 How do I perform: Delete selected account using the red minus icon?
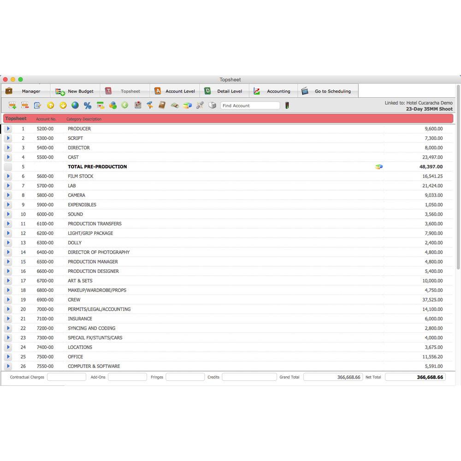tap(25, 105)
